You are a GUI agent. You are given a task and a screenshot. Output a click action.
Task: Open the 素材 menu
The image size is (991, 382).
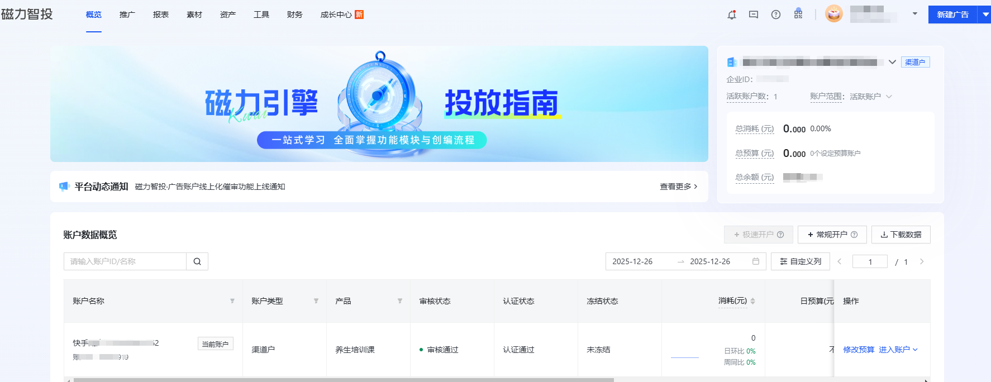194,15
